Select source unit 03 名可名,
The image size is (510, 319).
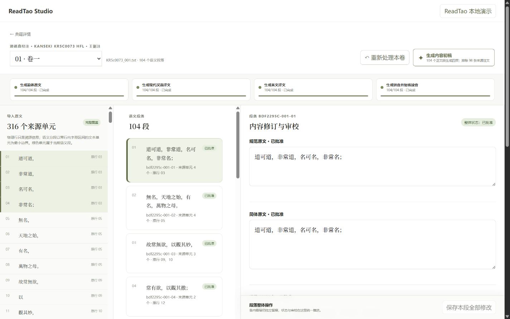(54, 189)
